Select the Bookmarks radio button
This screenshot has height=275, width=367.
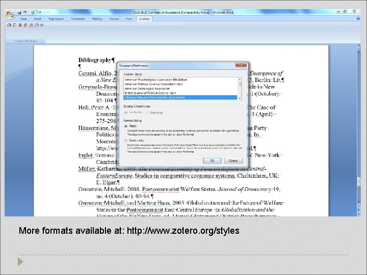point(126,141)
